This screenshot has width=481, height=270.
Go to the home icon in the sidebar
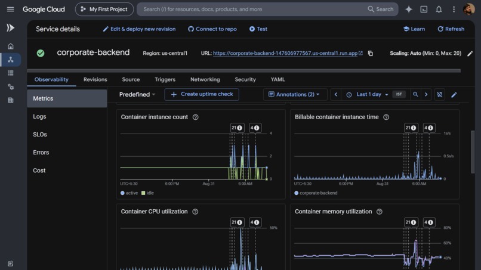[10, 46]
